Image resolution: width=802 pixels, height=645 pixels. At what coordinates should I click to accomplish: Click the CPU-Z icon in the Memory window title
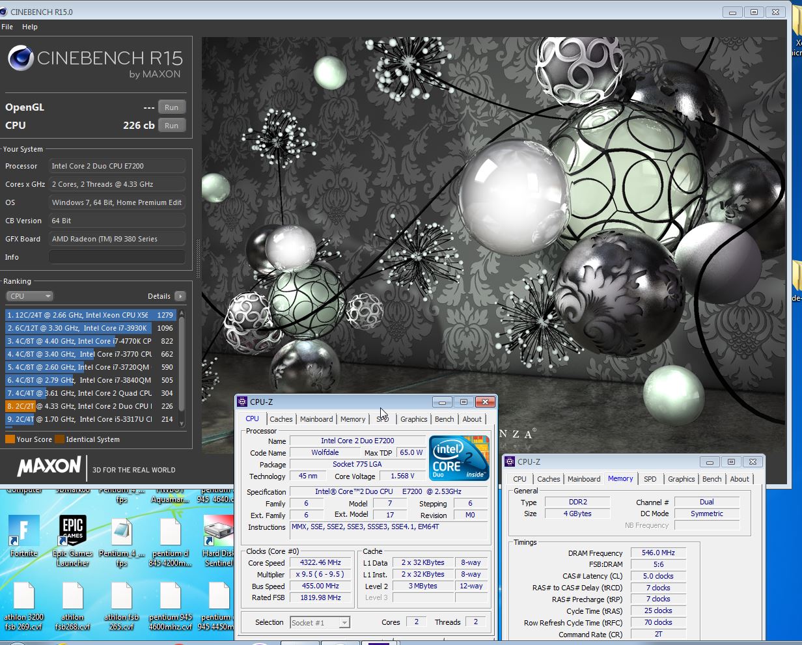pos(510,461)
